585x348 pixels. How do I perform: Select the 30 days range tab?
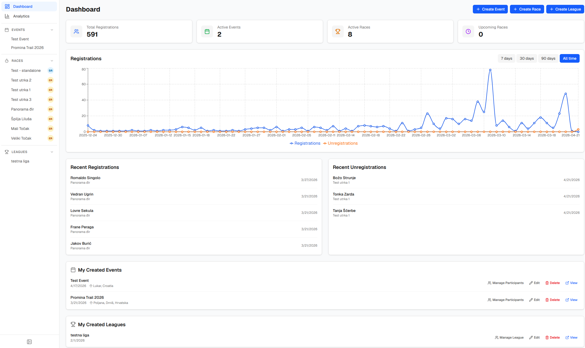tap(527, 58)
